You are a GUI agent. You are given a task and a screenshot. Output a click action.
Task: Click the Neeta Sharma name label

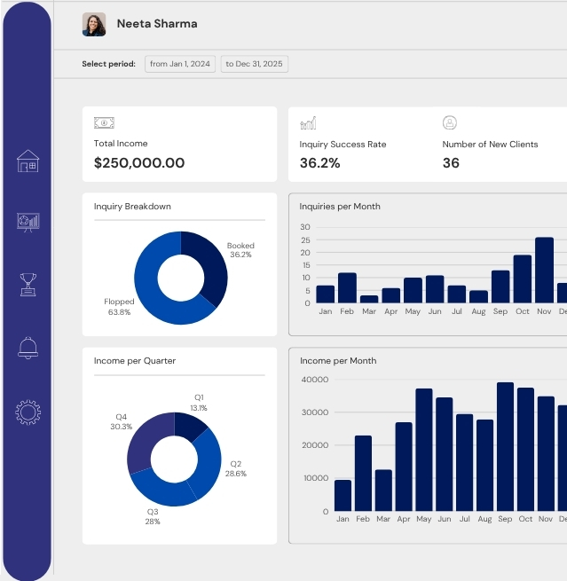click(157, 25)
